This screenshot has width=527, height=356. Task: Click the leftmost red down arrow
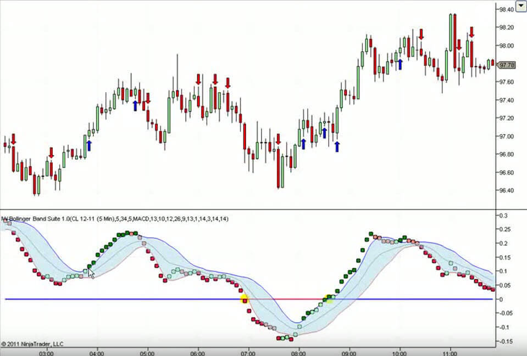pos(13,139)
